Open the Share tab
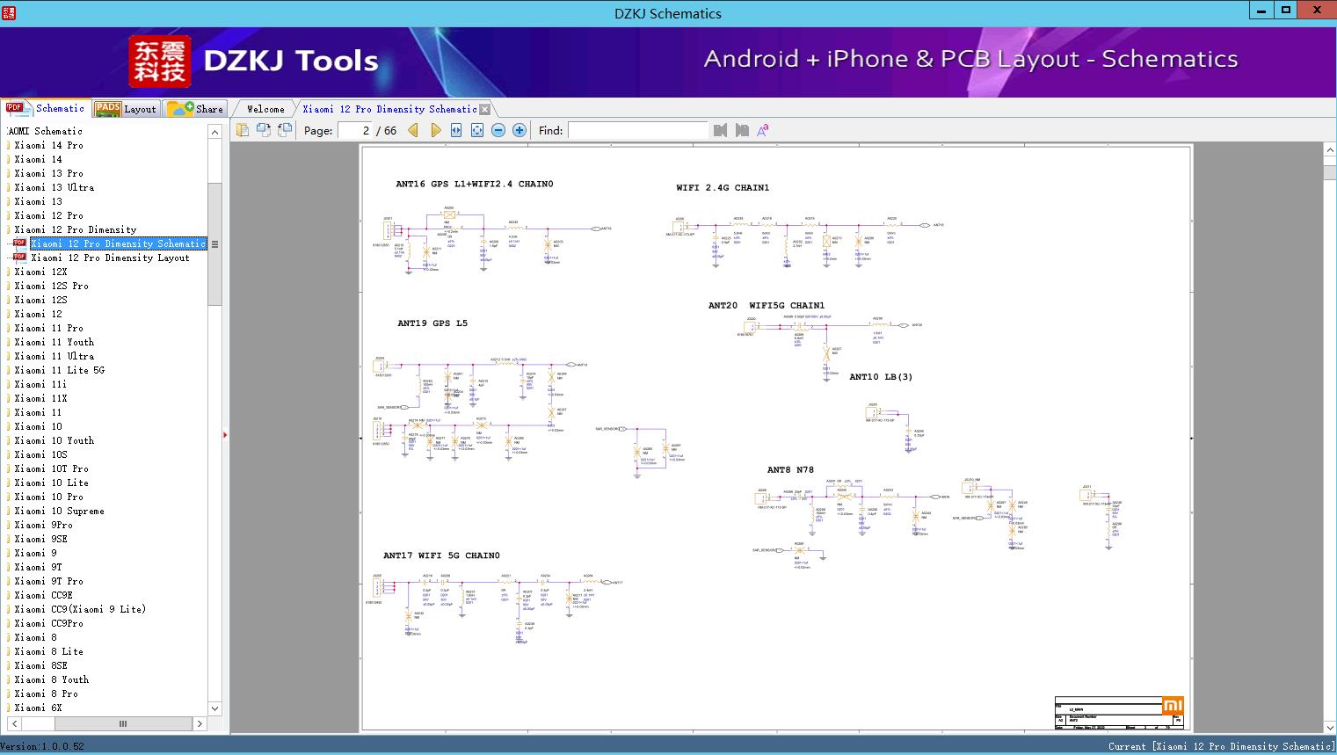The height and width of the screenshot is (755, 1337). coord(196,109)
